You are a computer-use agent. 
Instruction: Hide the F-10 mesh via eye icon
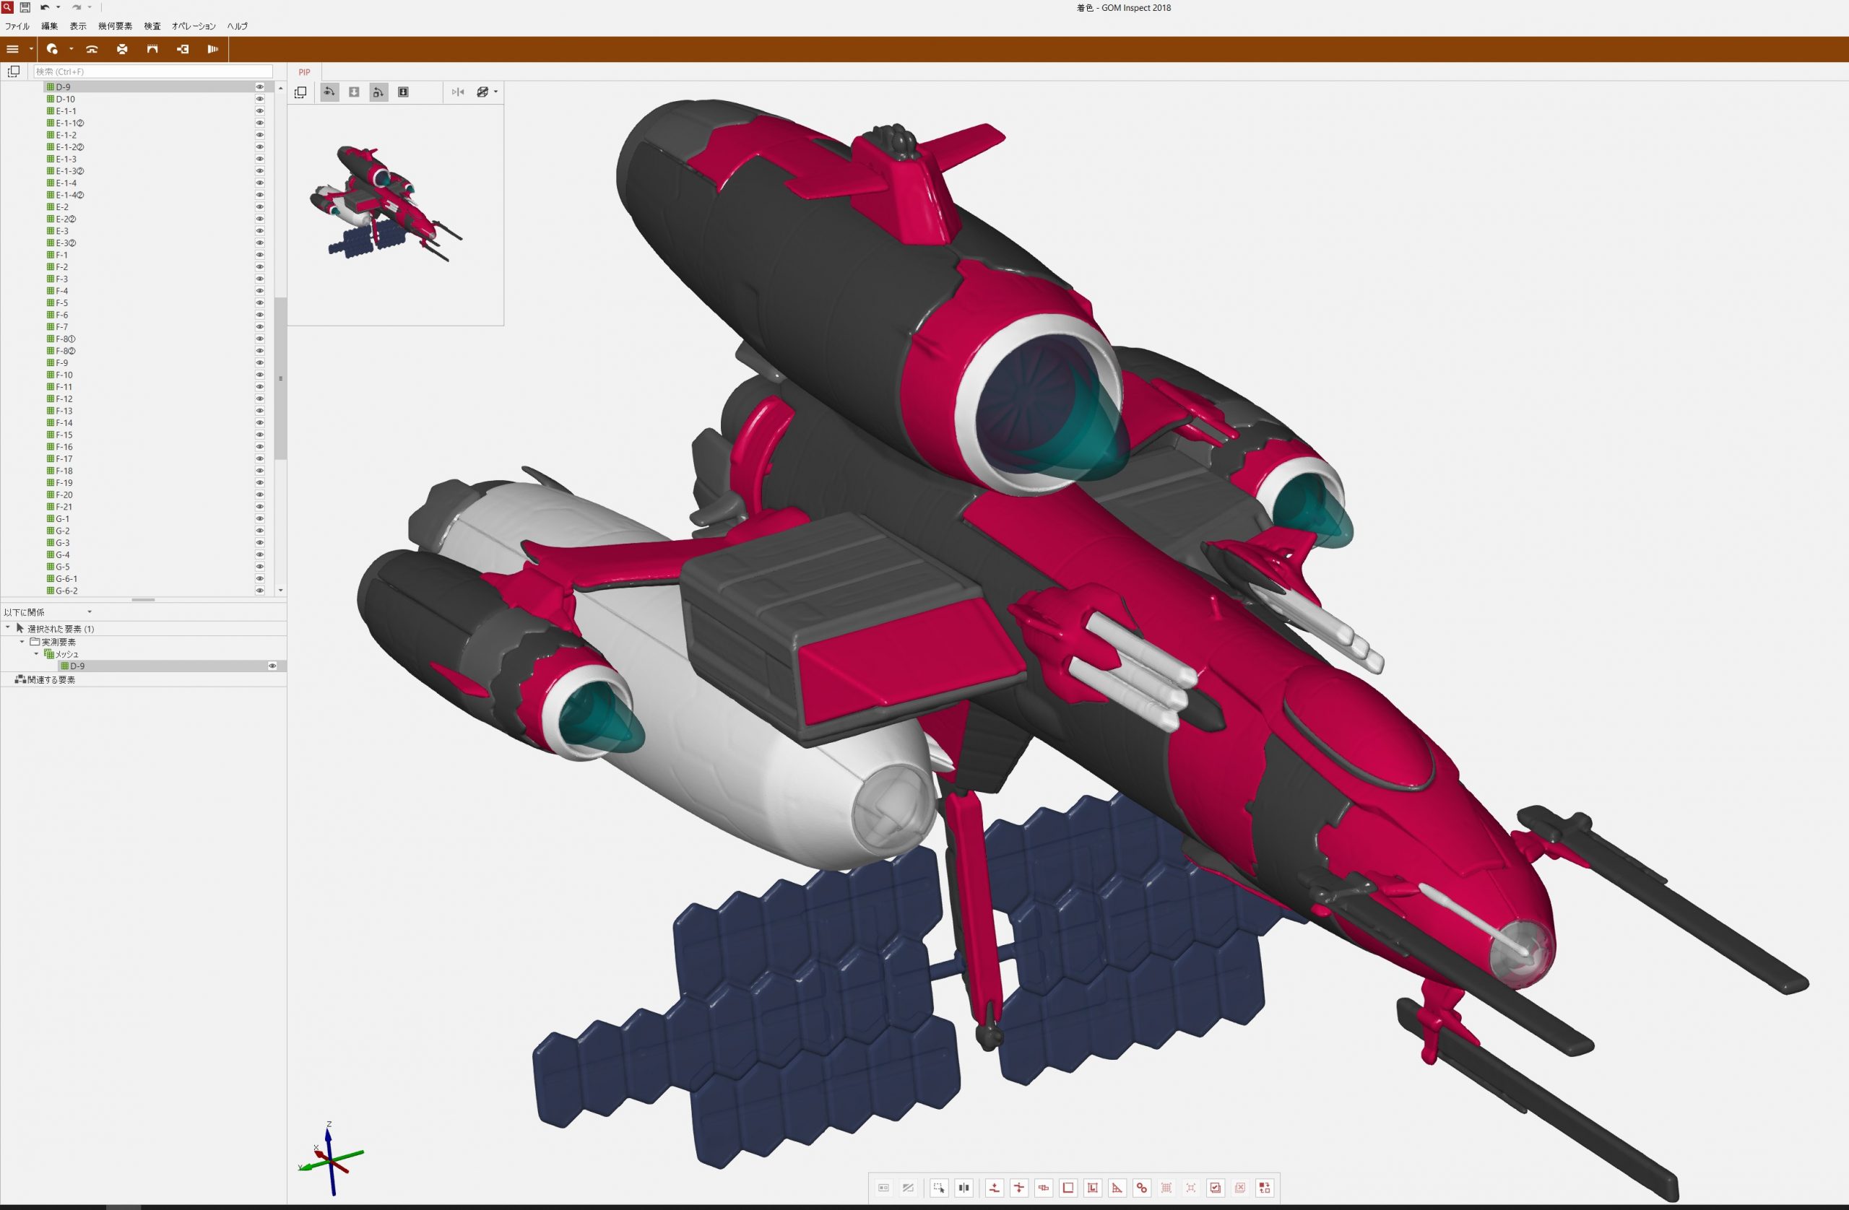(x=259, y=375)
